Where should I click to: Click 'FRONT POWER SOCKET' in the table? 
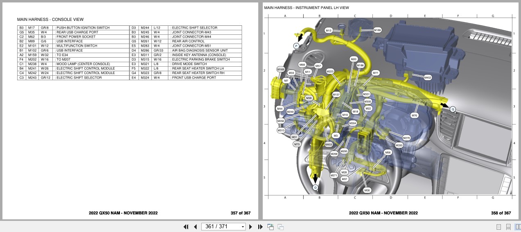[x=76, y=37]
